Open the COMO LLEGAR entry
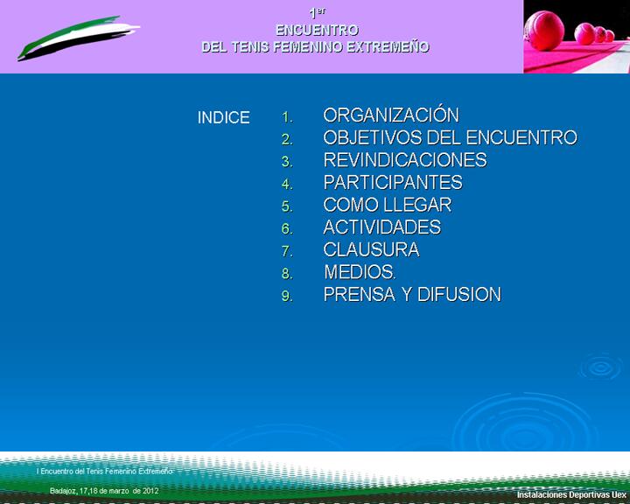Screen dimensions: 630x504 point(387,206)
